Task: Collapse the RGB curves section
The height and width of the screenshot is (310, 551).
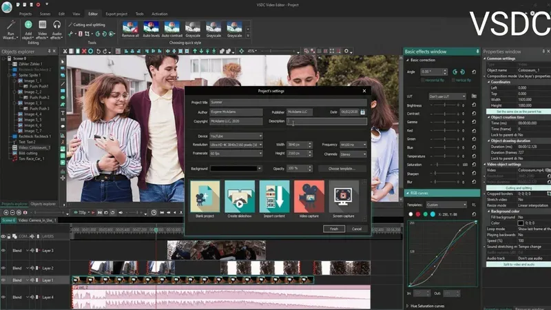Action: click(x=408, y=193)
